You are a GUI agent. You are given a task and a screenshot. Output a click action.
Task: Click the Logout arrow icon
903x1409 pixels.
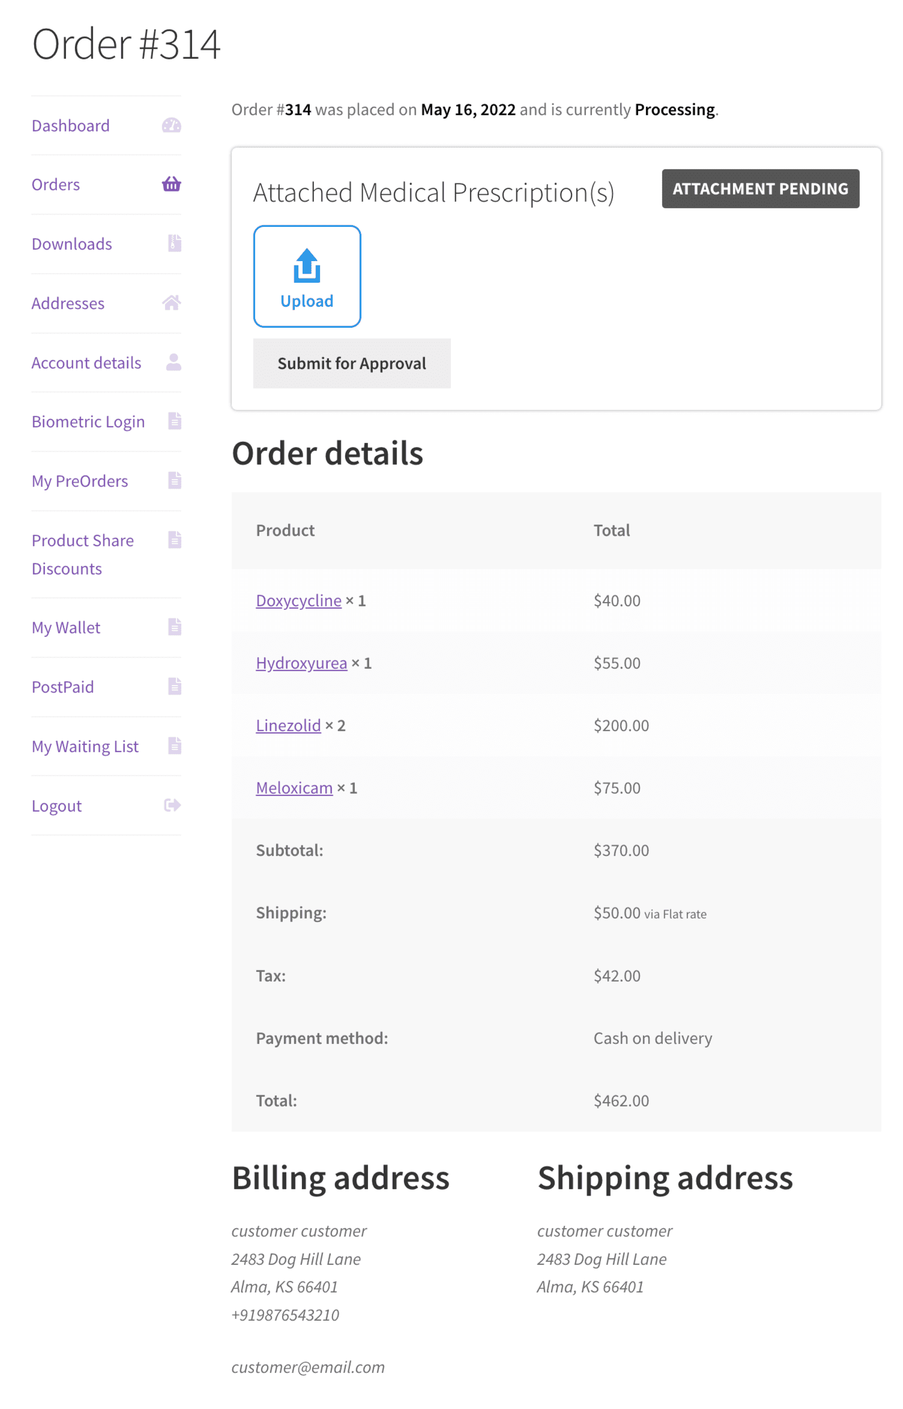[x=172, y=805]
